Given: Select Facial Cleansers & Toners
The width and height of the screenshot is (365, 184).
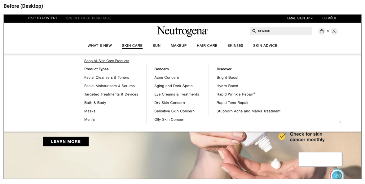Looking at the screenshot, I should coord(107,78).
